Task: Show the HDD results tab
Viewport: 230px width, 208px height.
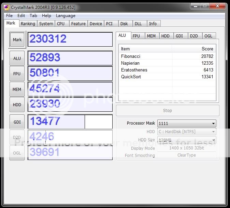Action: pyautogui.click(x=167, y=36)
